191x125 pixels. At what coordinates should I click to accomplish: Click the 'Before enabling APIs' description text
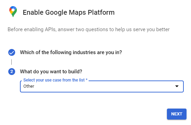tap(88, 29)
